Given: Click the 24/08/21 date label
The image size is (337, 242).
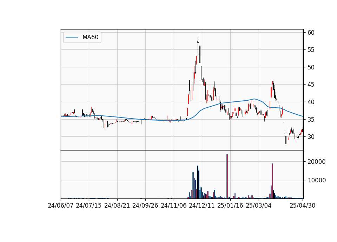Looking at the screenshot, I should pos(117,206).
